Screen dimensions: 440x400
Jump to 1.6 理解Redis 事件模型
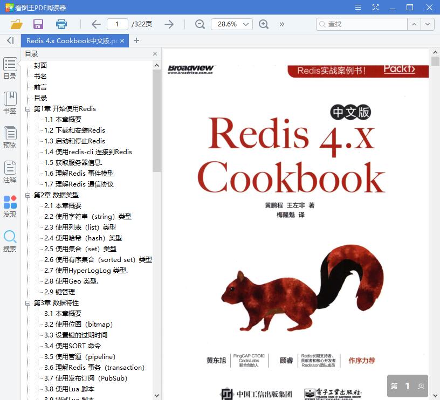point(79,174)
